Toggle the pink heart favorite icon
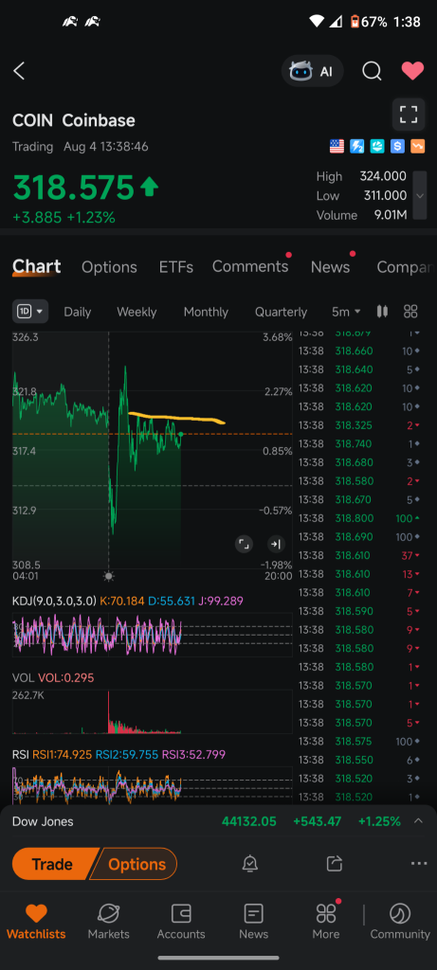 pyautogui.click(x=412, y=71)
